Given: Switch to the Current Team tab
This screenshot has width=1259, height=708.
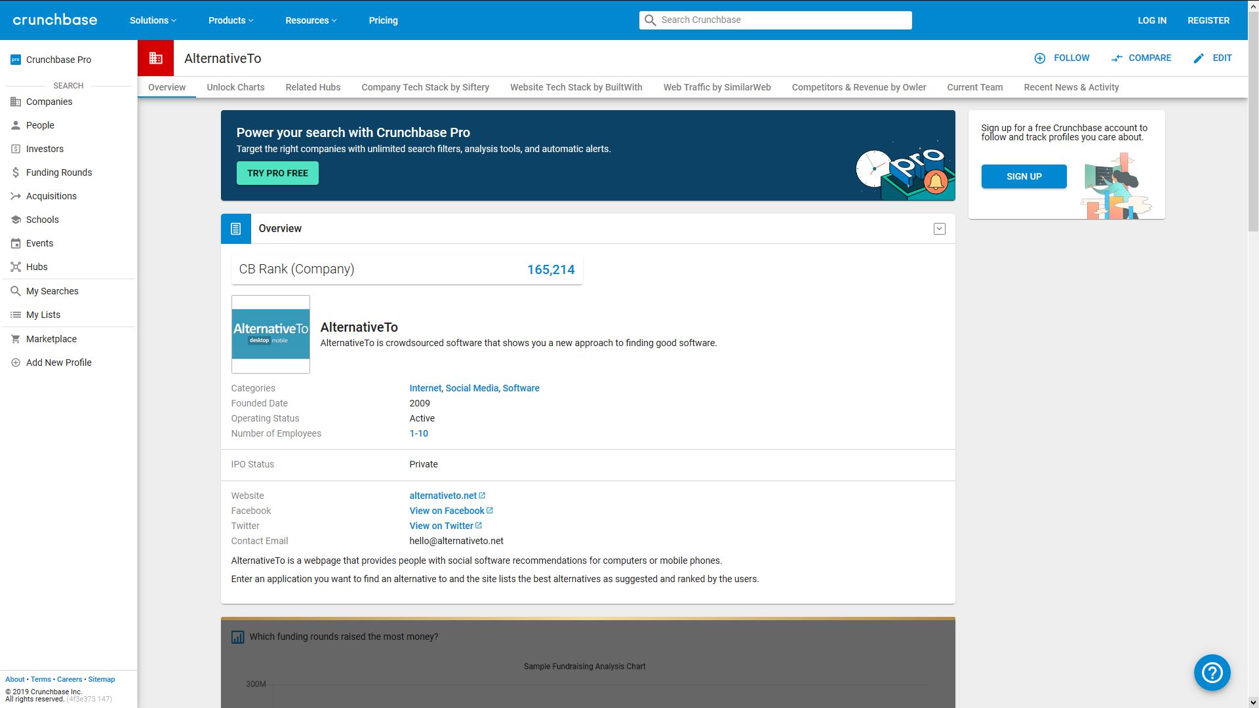Looking at the screenshot, I should click(x=974, y=87).
